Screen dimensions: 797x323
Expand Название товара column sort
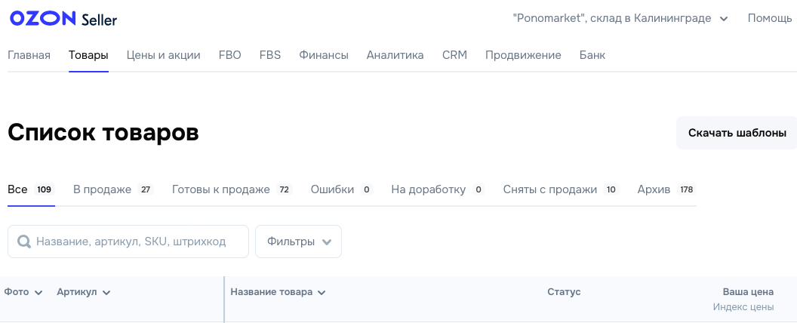tap(322, 293)
